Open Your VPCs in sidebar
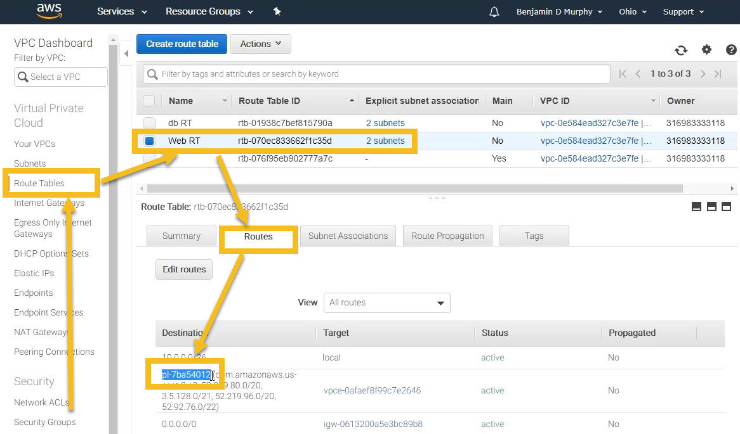The width and height of the screenshot is (740, 434). 34,144
